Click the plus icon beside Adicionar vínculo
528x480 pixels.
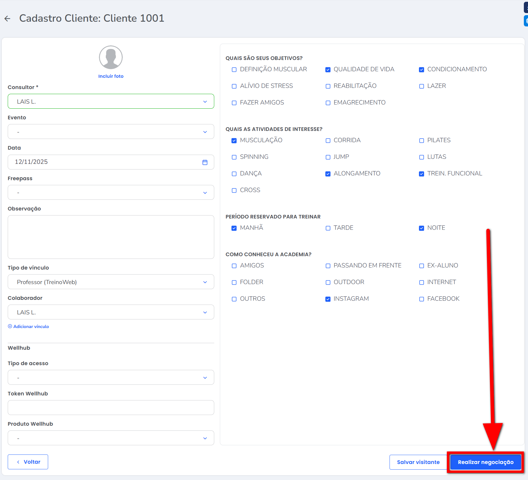[x=10, y=326]
